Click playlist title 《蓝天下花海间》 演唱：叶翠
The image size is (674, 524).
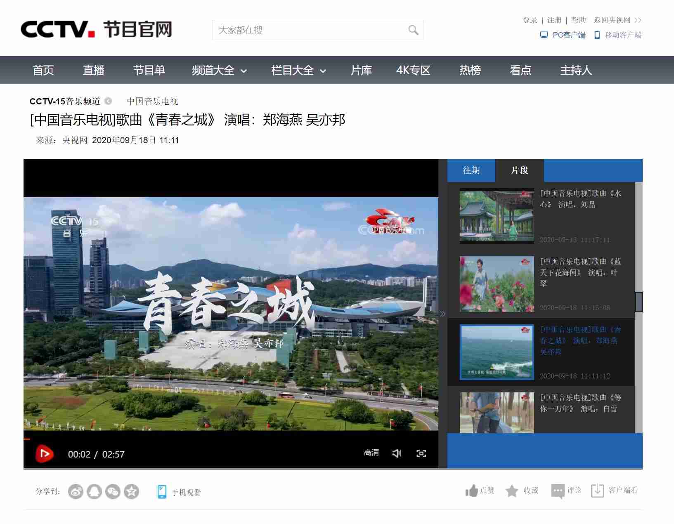pos(580,272)
